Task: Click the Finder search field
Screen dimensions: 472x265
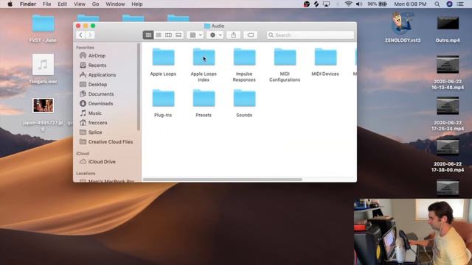Action: (x=310, y=35)
